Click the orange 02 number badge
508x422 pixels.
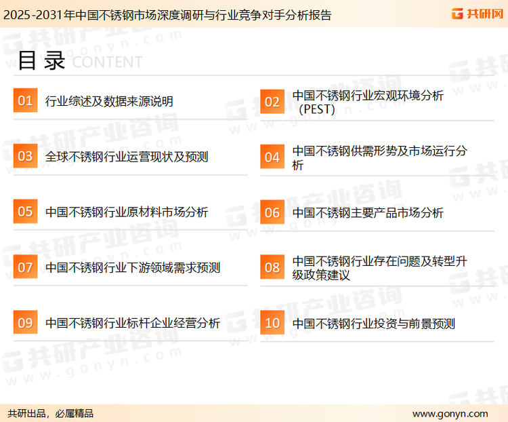tap(272, 102)
